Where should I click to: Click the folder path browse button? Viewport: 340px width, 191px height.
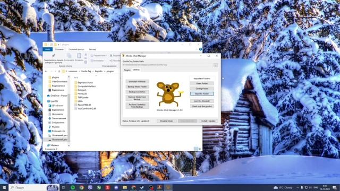[216, 65]
